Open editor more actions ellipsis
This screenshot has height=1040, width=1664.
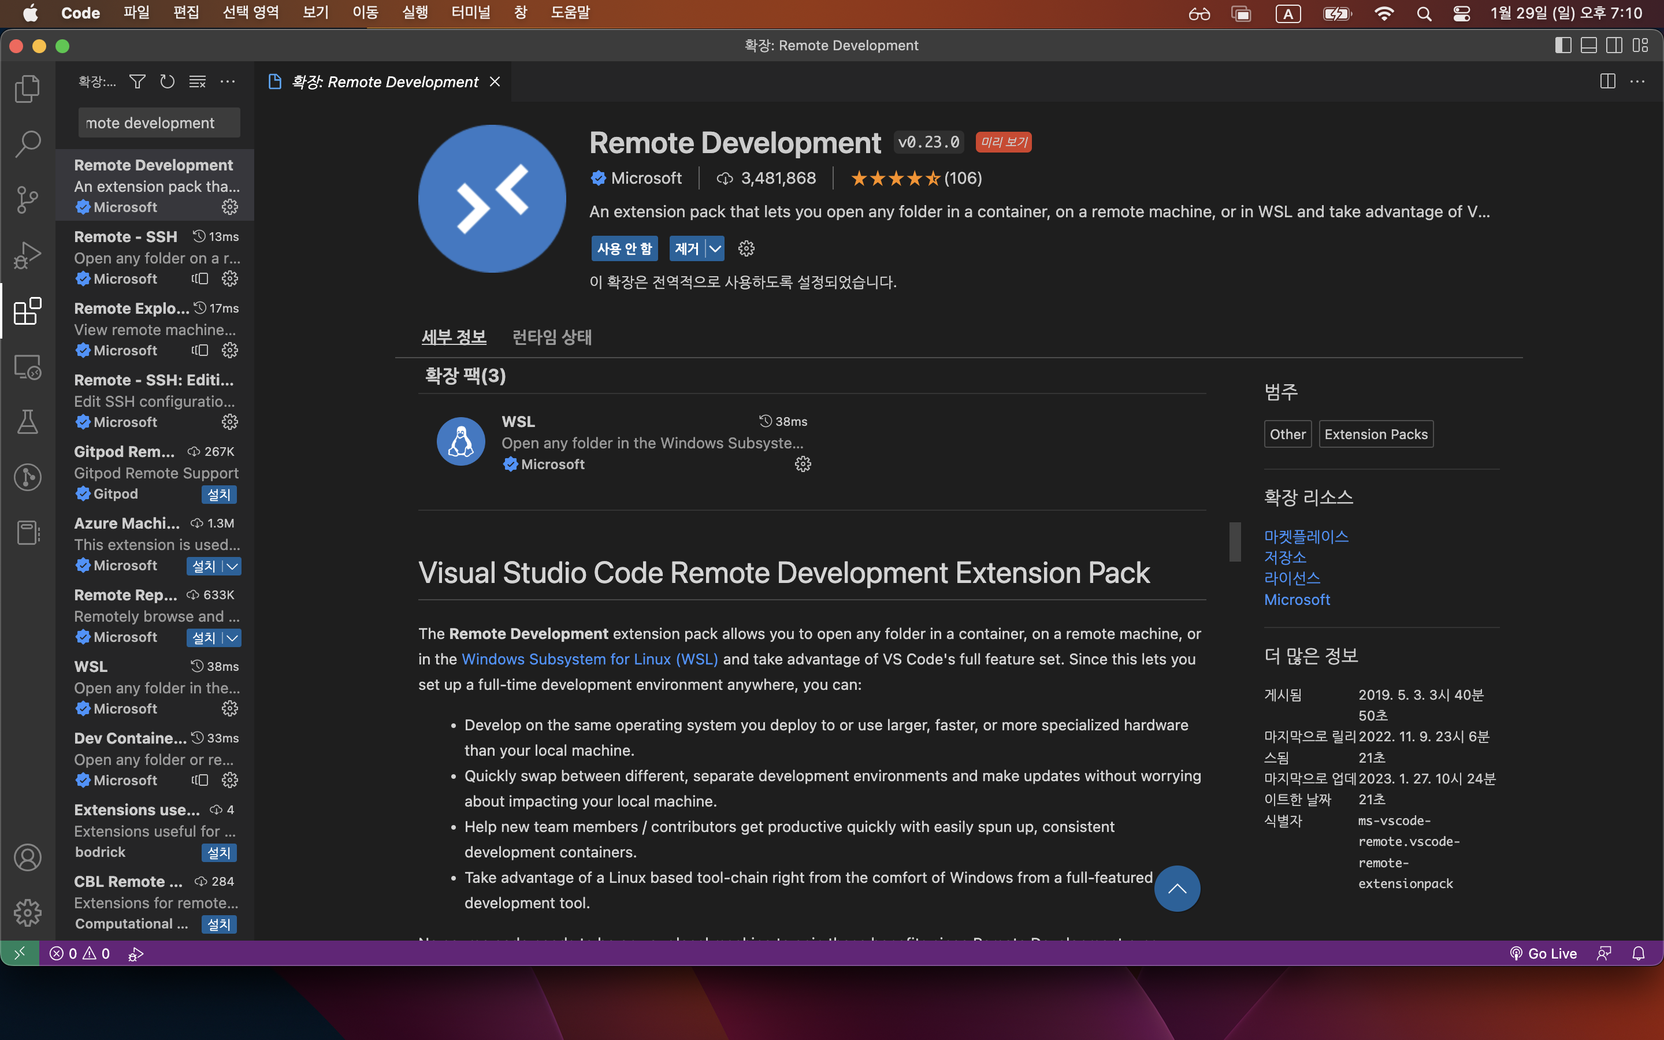[x=1638, y=82]
